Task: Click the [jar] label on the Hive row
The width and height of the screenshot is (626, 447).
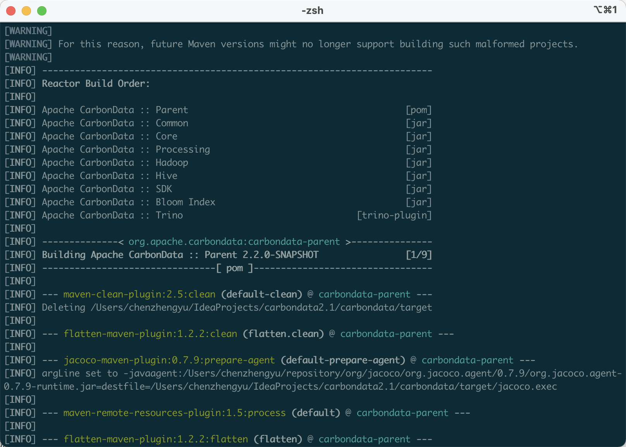Action: click(x=419, y=176)
